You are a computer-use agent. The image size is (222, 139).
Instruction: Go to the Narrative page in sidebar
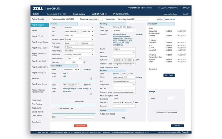pyautogui.click(x=35, y=79)
